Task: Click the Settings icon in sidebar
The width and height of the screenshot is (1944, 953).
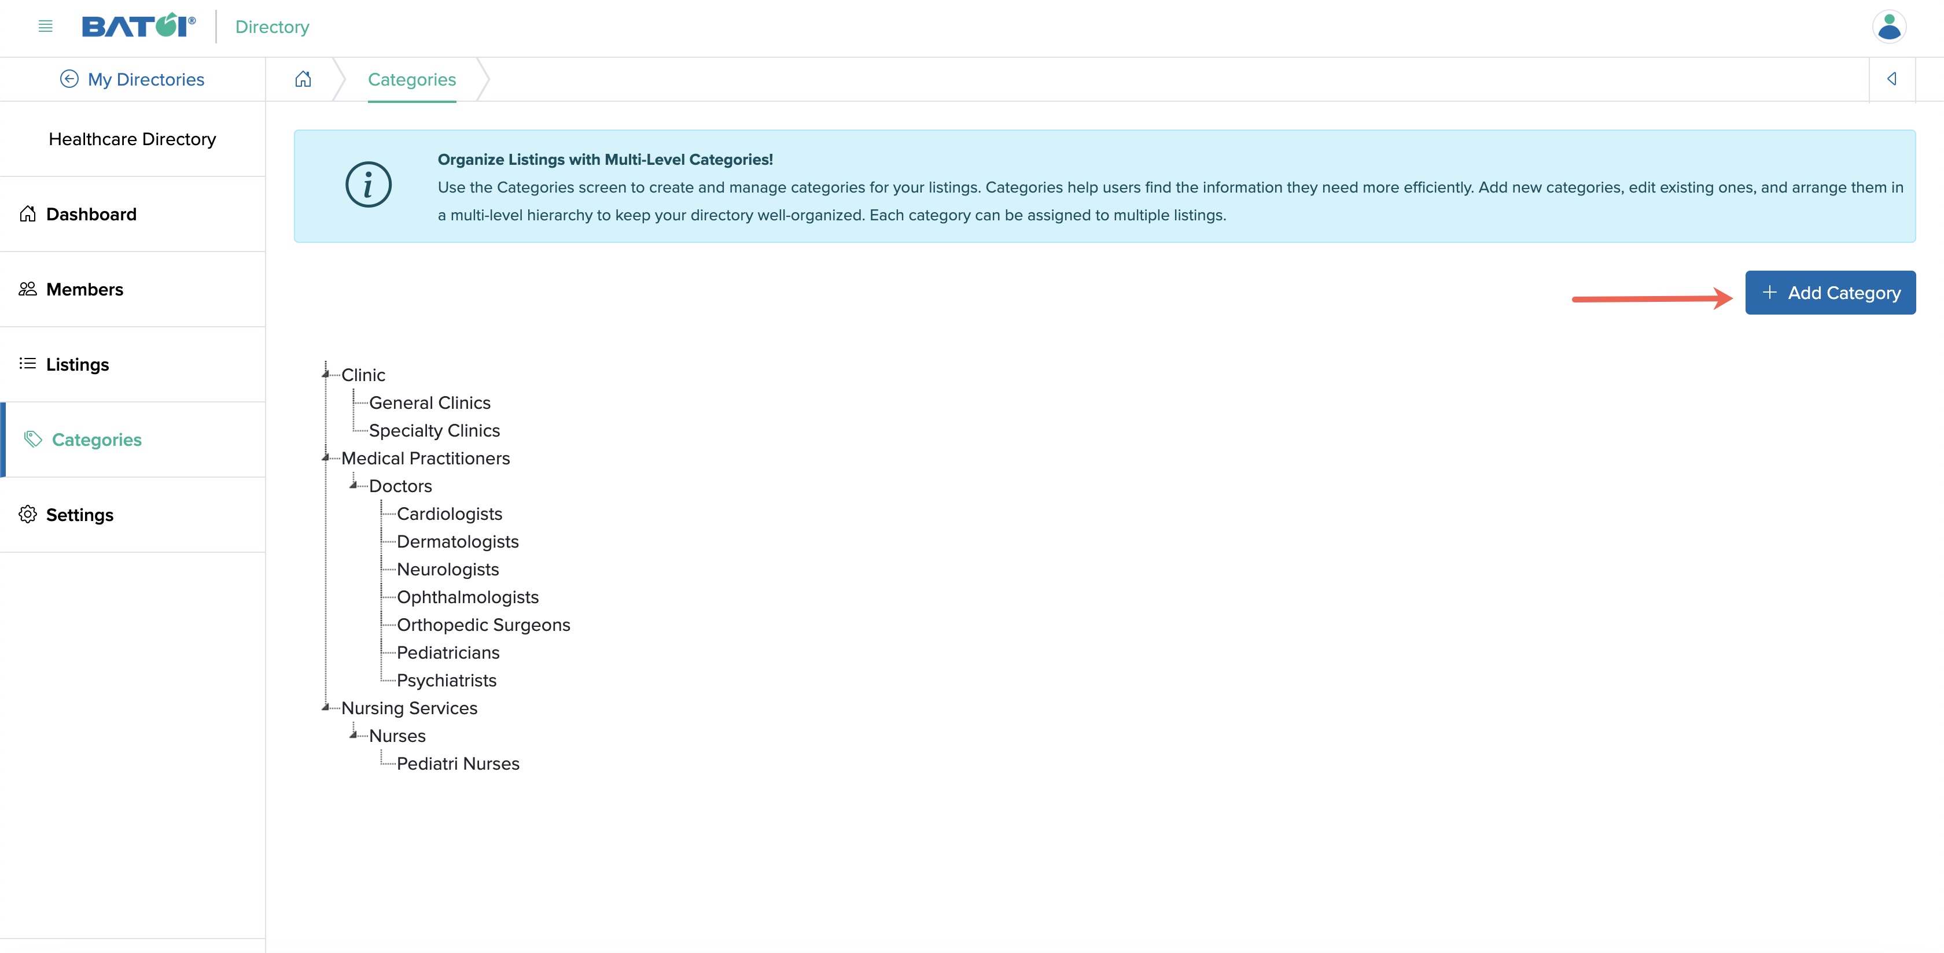Action: 27,513
